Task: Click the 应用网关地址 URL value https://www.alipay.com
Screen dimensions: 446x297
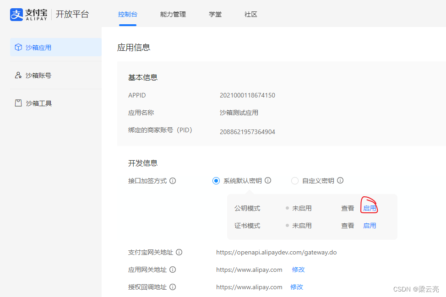Action: [249, 270]
